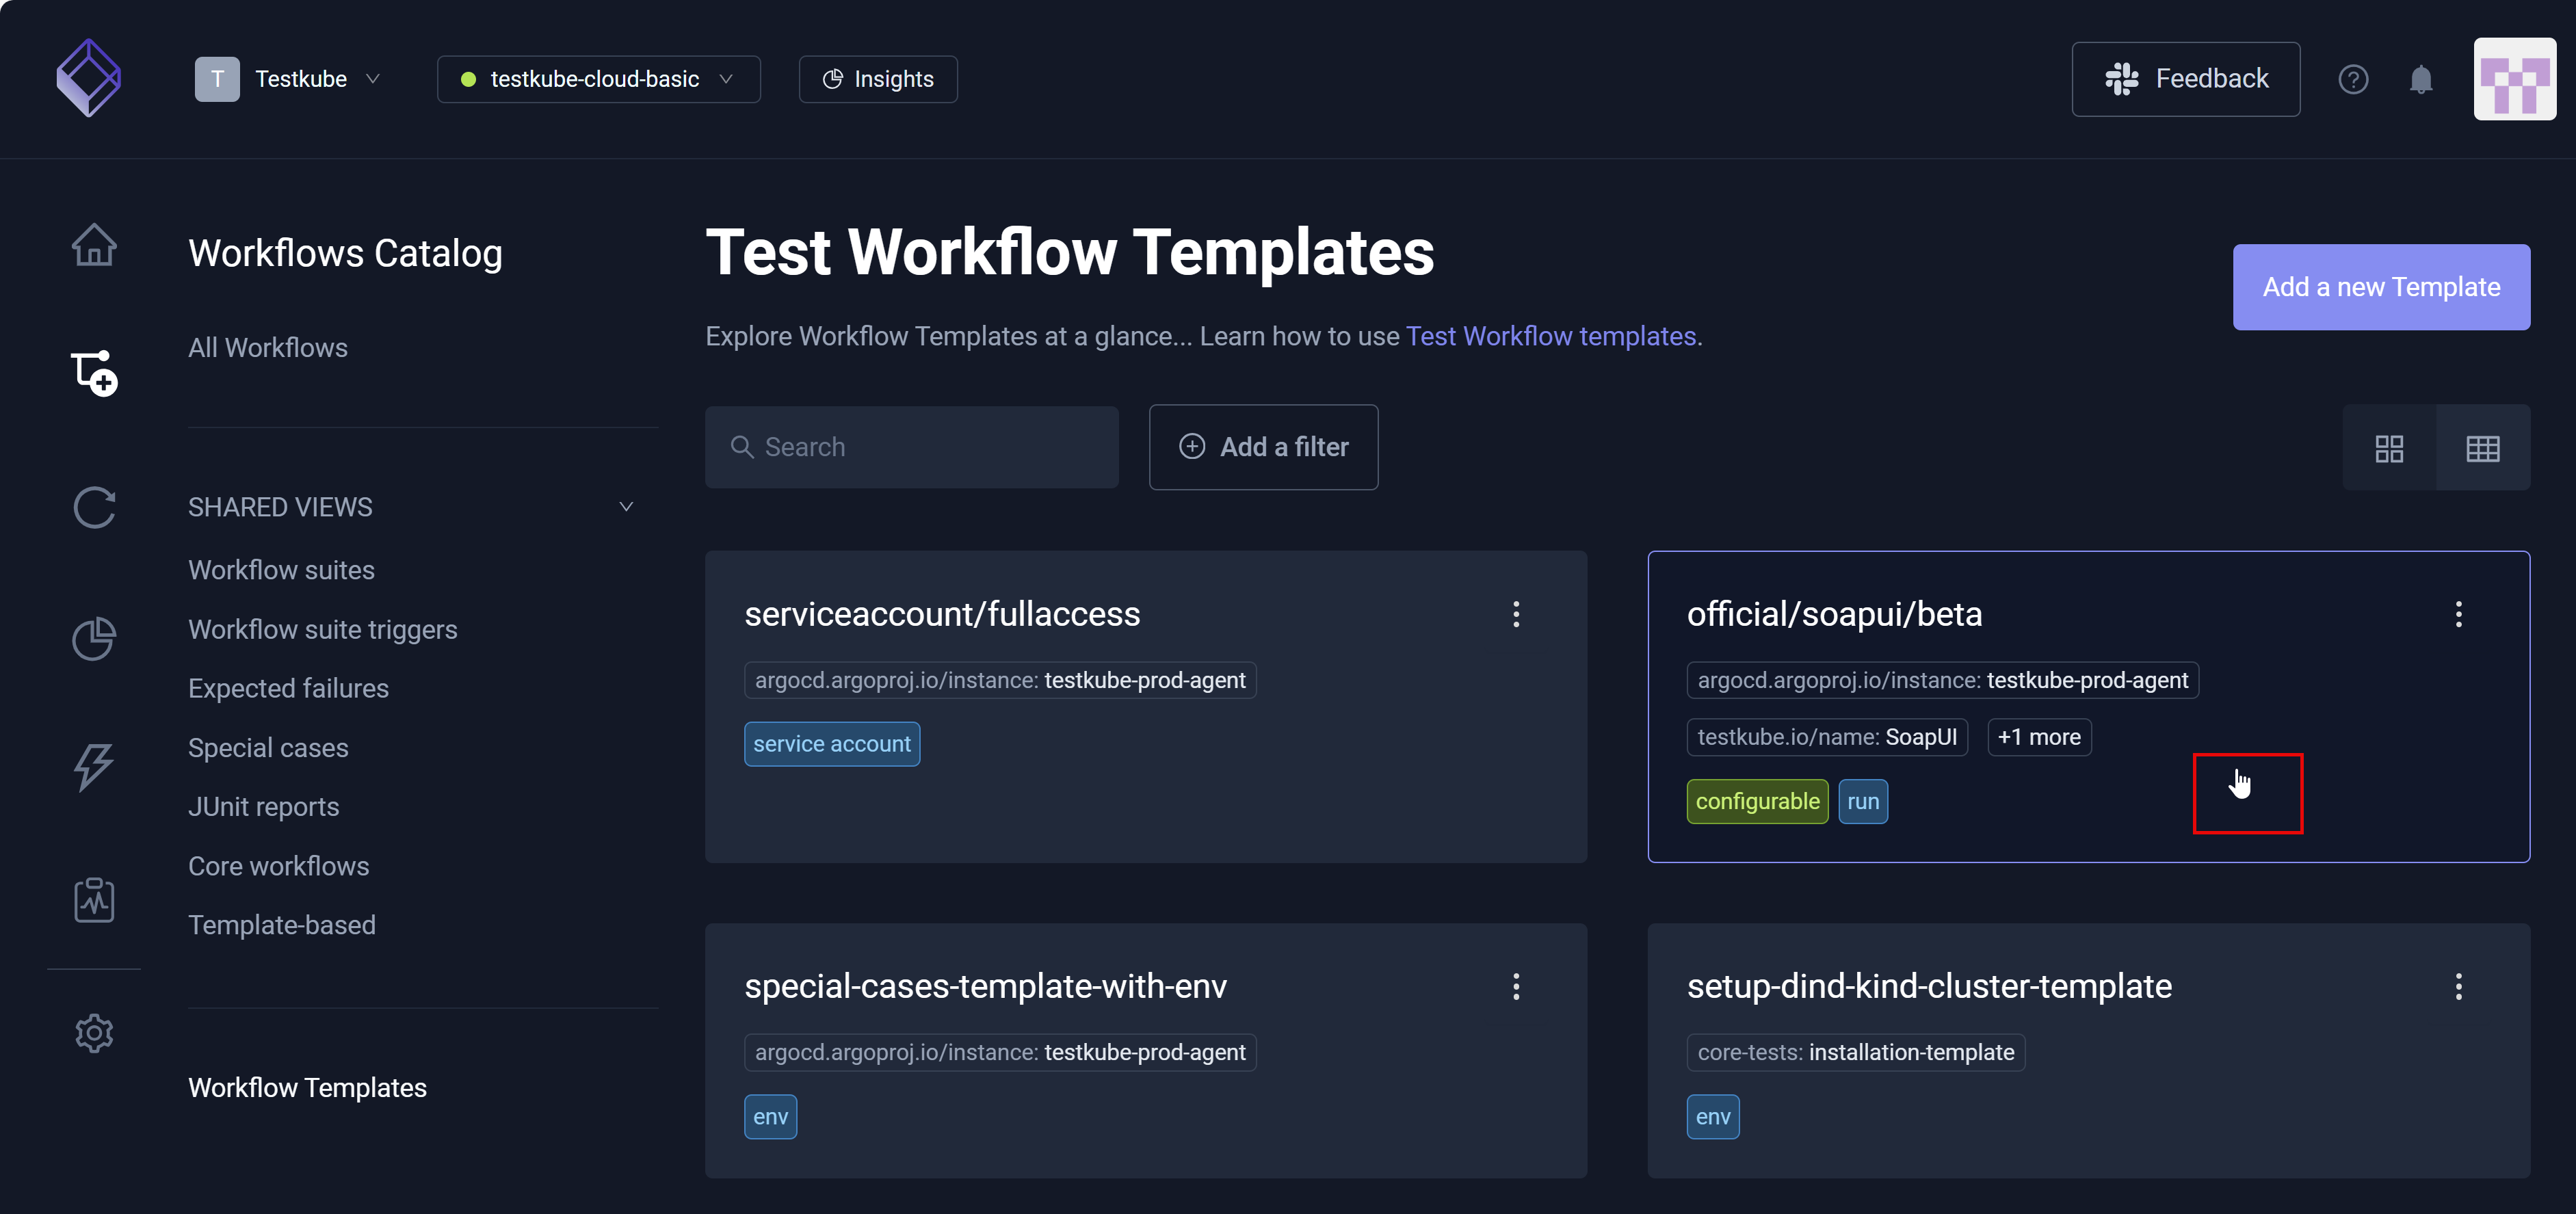Viewport: 2576px width, 1214px height.
Task: Select the Triggers lightning bolt icon
Action: coord(94,768)
